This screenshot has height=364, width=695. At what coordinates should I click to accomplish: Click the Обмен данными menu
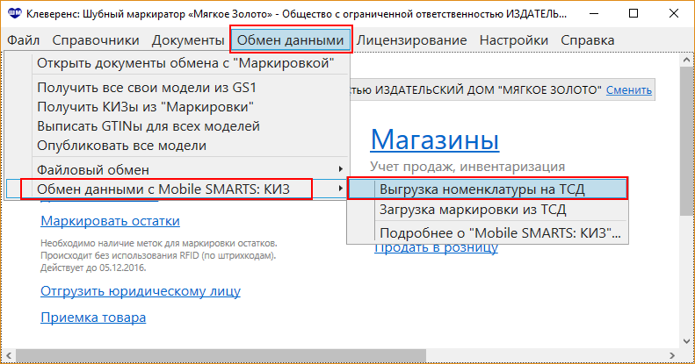[x=290, y=40]
